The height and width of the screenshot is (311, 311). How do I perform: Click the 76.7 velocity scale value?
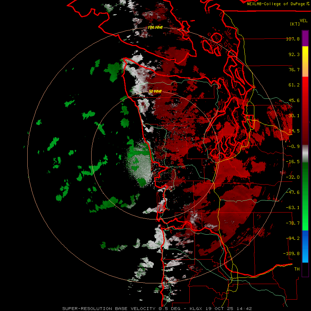294,69
